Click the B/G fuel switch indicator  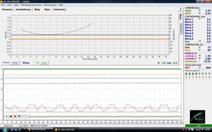[x=200, y=119]
